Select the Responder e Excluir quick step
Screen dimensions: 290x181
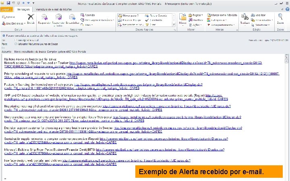click(x=131, y=25)
